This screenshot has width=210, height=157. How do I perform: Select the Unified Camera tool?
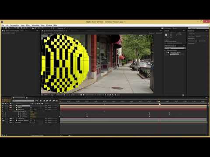click(15, 28)
